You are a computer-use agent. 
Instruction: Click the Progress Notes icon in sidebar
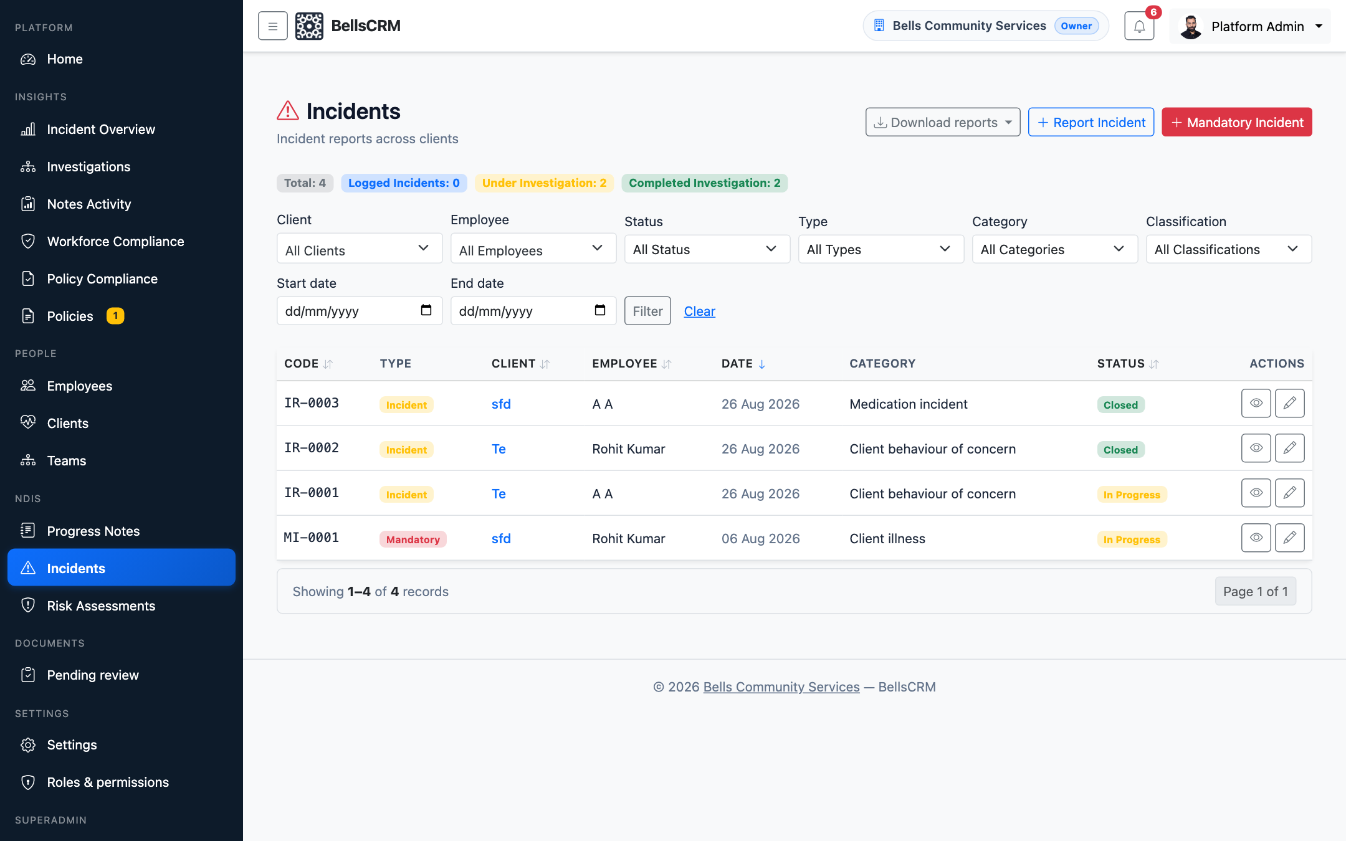point(28,531)
